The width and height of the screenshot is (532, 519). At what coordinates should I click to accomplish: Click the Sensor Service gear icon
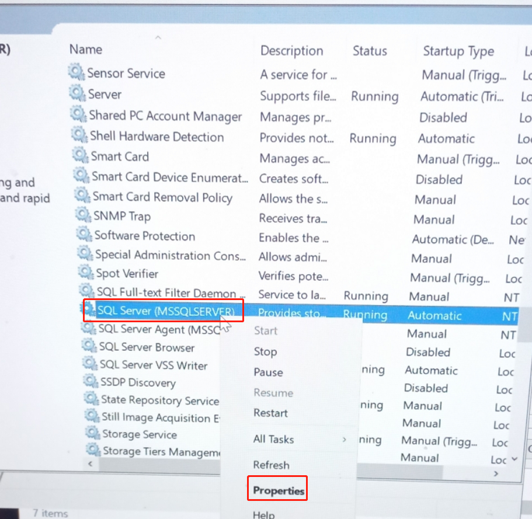[x=76, y=72]
